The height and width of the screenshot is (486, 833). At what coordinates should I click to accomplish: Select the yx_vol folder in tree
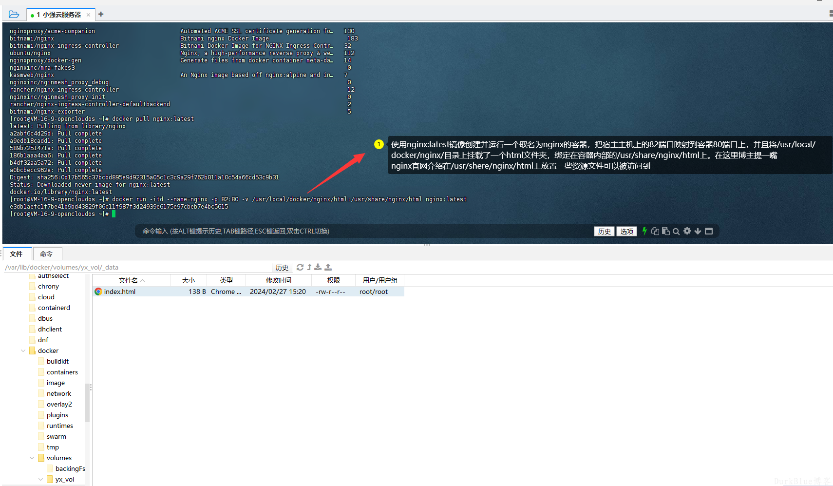coord(64,479)
